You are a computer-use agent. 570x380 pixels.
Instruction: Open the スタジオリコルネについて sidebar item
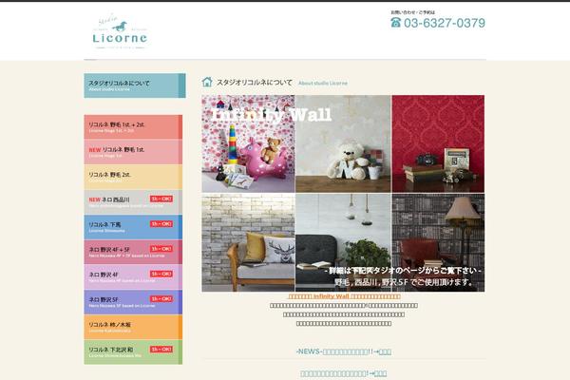pyautogui.click(x=135, y=85)
